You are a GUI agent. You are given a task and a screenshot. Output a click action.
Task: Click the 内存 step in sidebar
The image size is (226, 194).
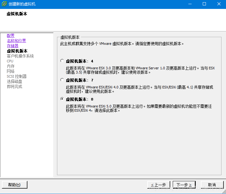(11, 66)
